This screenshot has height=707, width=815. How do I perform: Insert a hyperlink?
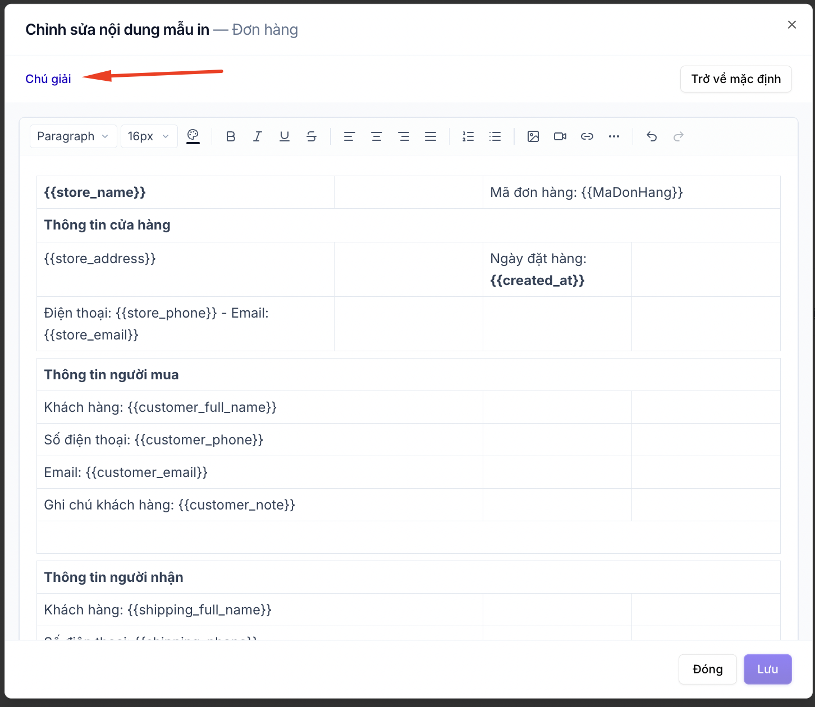[587, 136]
